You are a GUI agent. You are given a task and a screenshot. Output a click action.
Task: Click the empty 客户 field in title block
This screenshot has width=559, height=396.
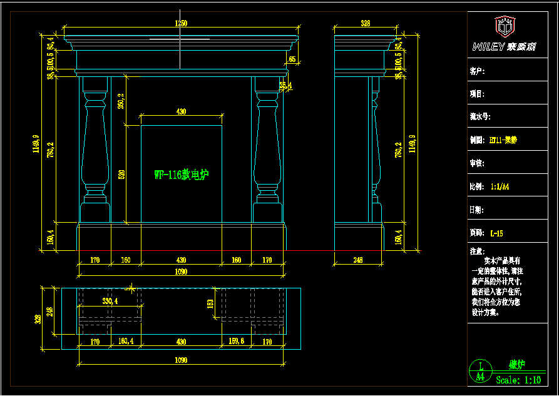513,71
